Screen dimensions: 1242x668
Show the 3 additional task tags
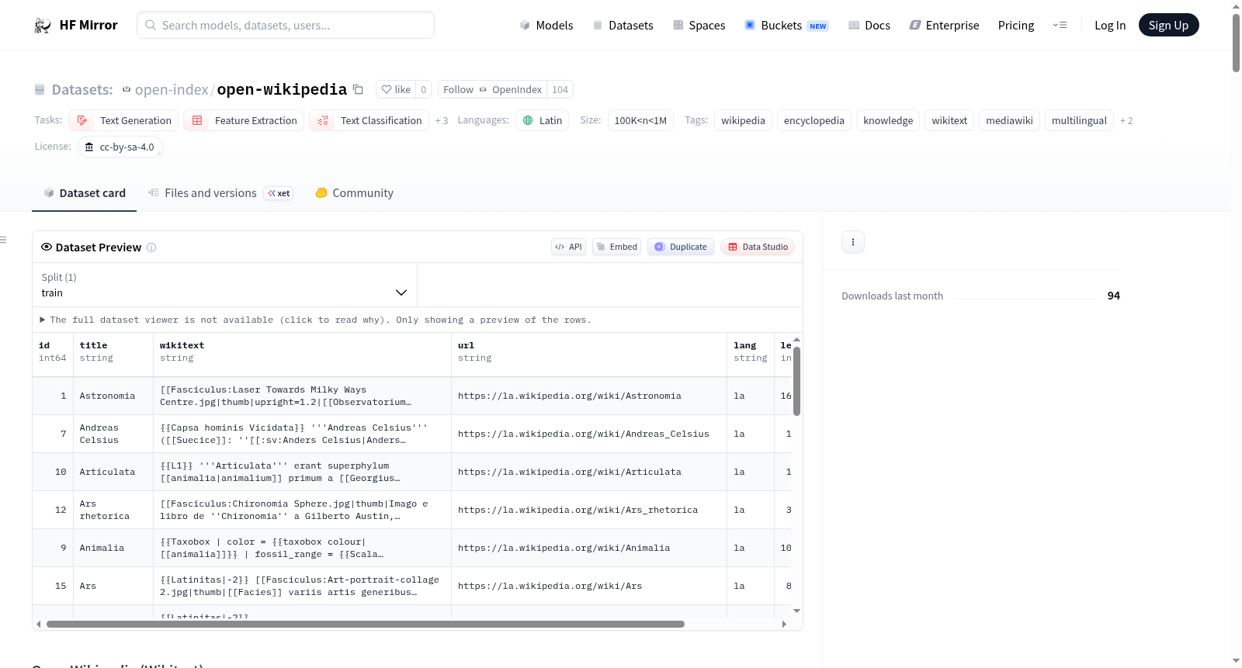click(442, 121)
